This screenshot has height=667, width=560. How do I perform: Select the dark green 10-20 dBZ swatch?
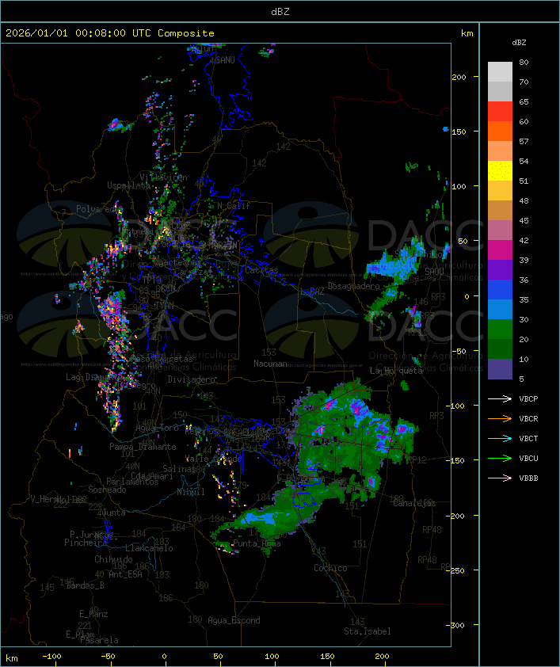[500, 349]
